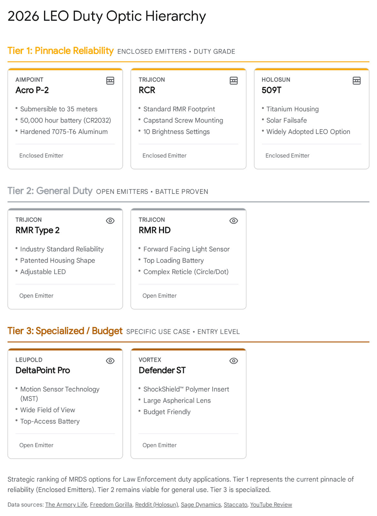
Task: Click the eye icon on Defender ST card
Action: pos(234,361)
